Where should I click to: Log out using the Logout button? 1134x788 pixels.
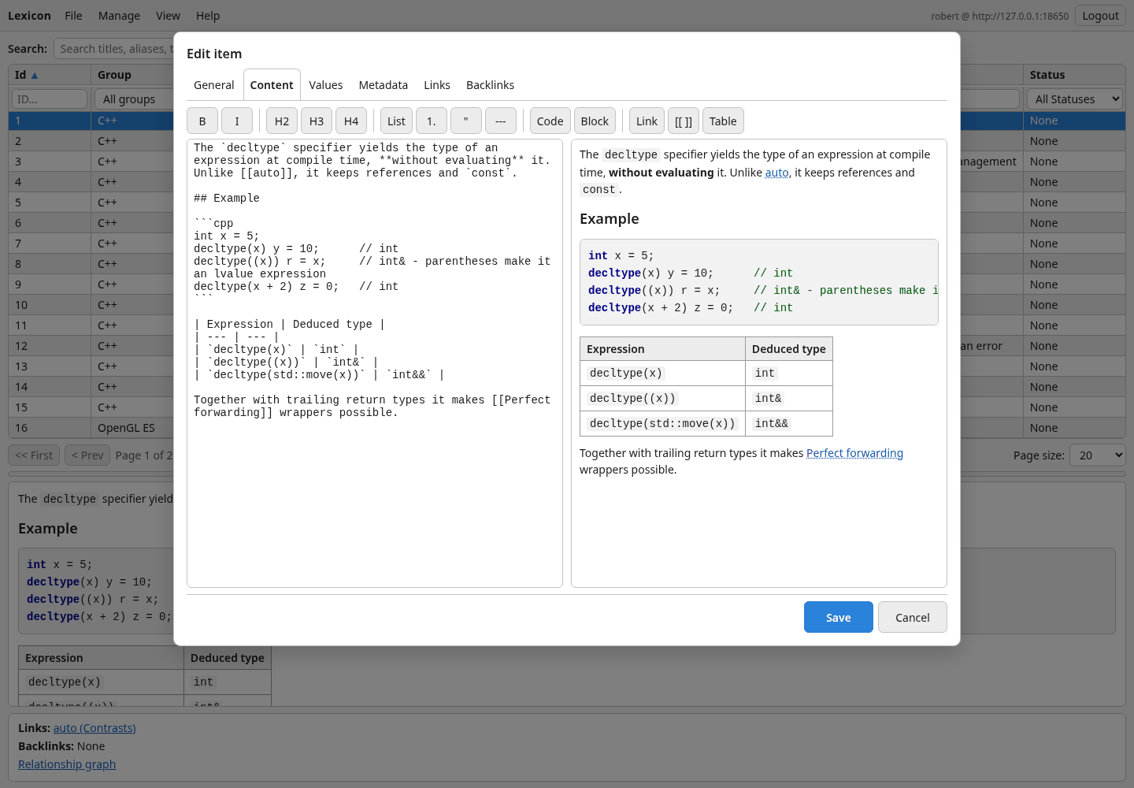1100,16
